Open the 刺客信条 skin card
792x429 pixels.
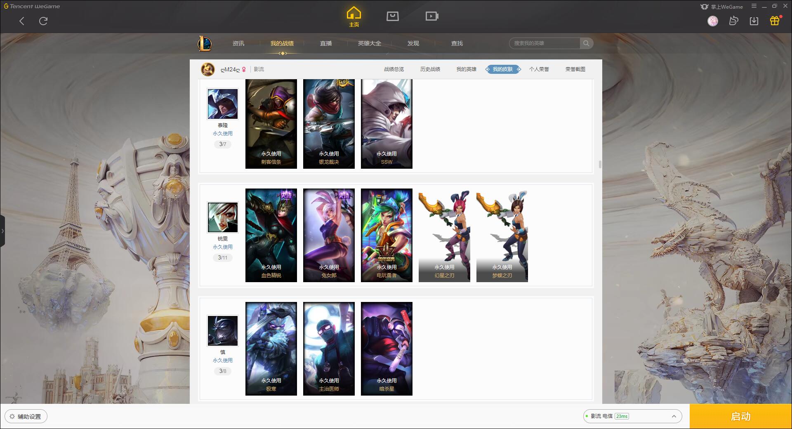point(271,124)
